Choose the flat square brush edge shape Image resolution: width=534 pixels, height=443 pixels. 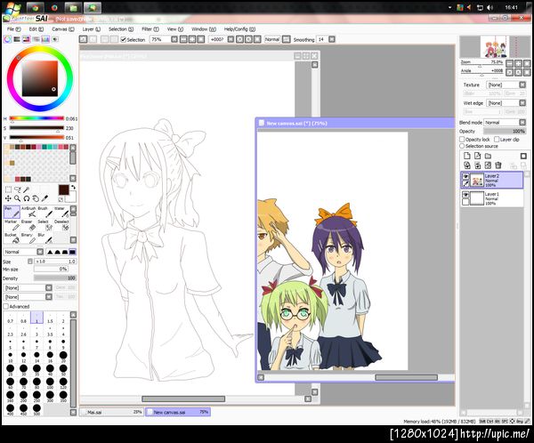tap(72, 252)
